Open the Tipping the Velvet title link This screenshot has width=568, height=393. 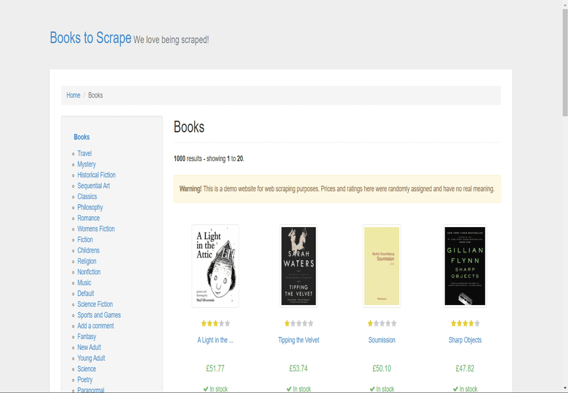(x=299, y=340)
